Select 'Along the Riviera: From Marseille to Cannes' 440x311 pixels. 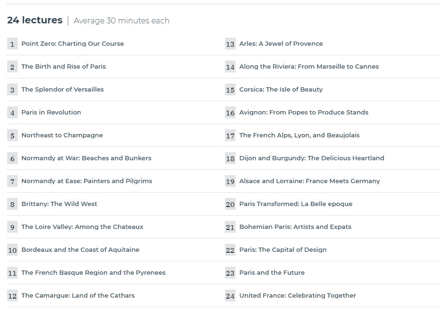click(x=309, y=67)
